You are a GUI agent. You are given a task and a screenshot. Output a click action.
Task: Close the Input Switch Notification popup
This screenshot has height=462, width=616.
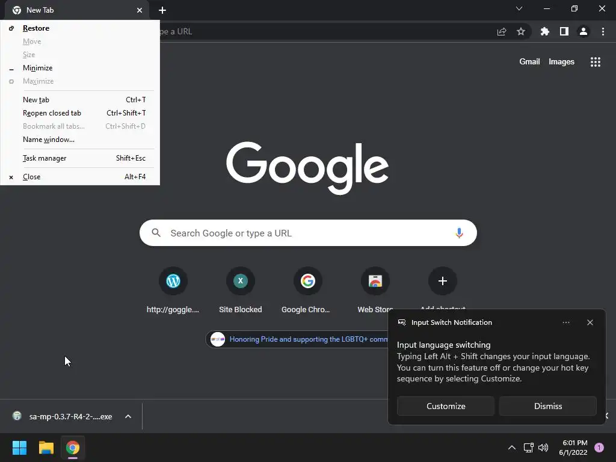point(590,322)
